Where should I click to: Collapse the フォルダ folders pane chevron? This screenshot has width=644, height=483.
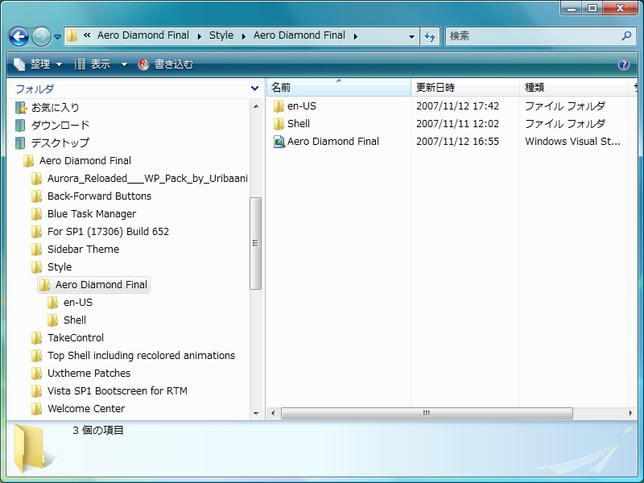[254, 89]
